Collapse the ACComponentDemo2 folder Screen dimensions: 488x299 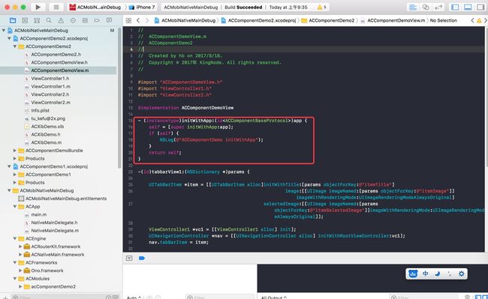(14, 46)
